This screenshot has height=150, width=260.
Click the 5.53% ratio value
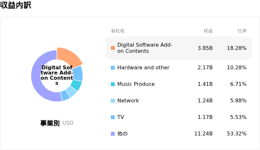pyautogui.click(x=238, y=117)
